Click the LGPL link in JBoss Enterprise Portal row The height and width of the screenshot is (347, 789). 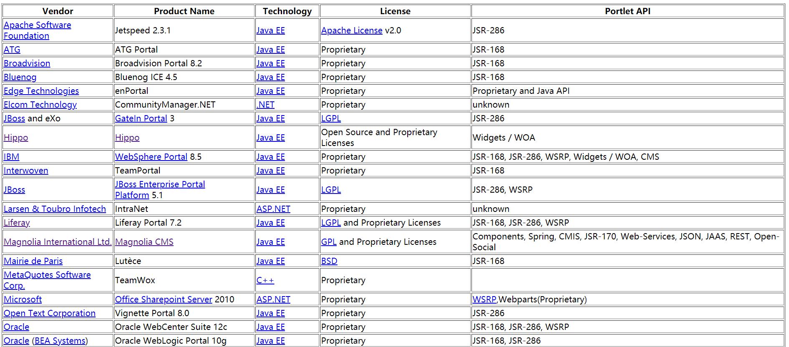pyautogui.click(x=331, y=190)
